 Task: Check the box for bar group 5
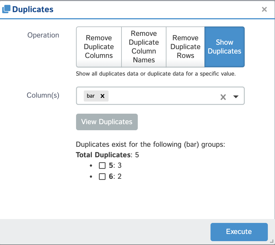pos(102,166)
